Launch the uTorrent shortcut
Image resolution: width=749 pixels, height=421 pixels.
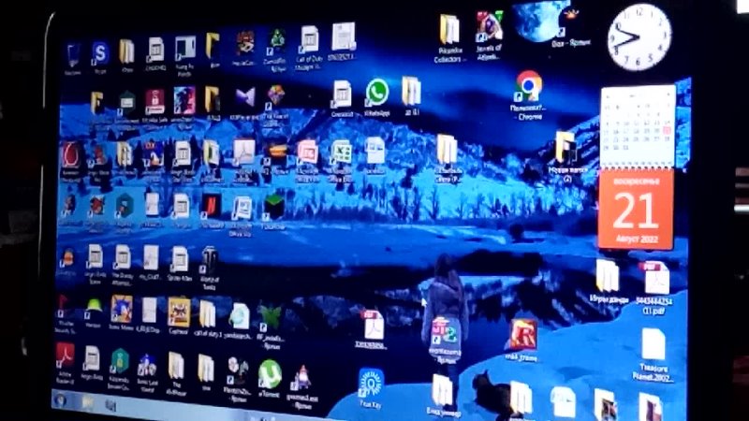pyautogui.click(x=270, y=374)
